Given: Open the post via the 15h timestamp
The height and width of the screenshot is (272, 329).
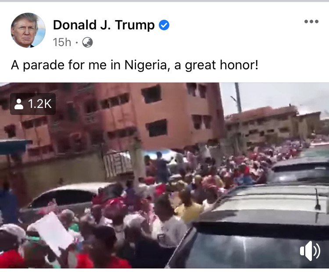Looking at the screenshot, I should point(62,43).
